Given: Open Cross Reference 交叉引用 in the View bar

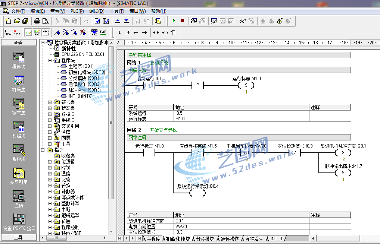Looking at the screenshot, I should click(19, 176).
